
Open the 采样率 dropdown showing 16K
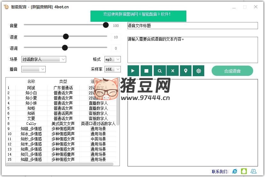pos(113,69)
